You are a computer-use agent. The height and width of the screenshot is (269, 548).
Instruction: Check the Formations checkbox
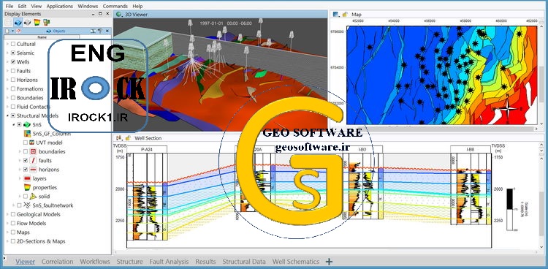(13, 89)
